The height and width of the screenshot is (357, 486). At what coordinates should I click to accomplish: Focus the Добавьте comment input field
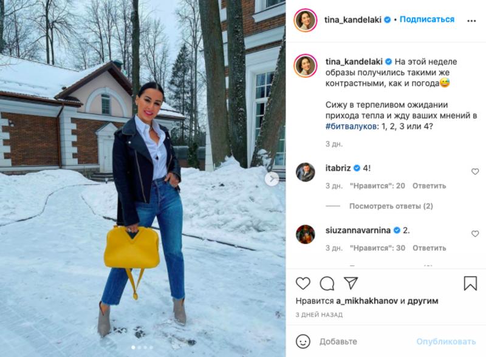click(366, 341)
